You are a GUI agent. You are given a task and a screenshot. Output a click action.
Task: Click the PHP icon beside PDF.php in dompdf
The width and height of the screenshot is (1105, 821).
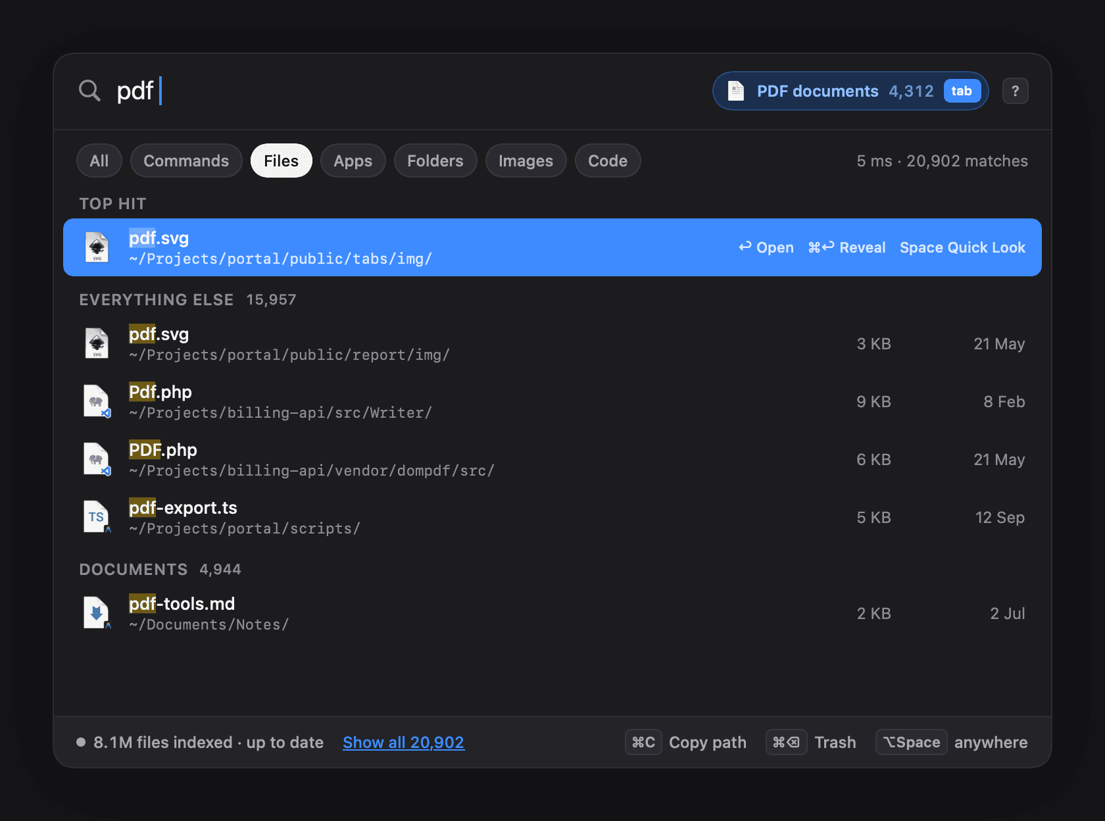point(97,459)
